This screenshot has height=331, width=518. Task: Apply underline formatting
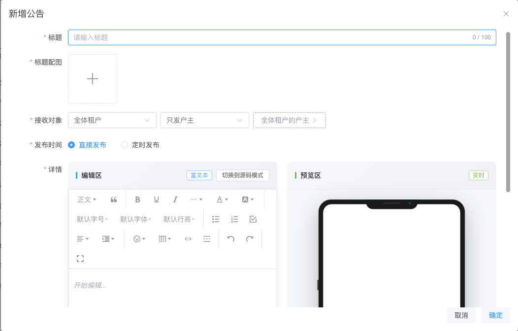156,199
